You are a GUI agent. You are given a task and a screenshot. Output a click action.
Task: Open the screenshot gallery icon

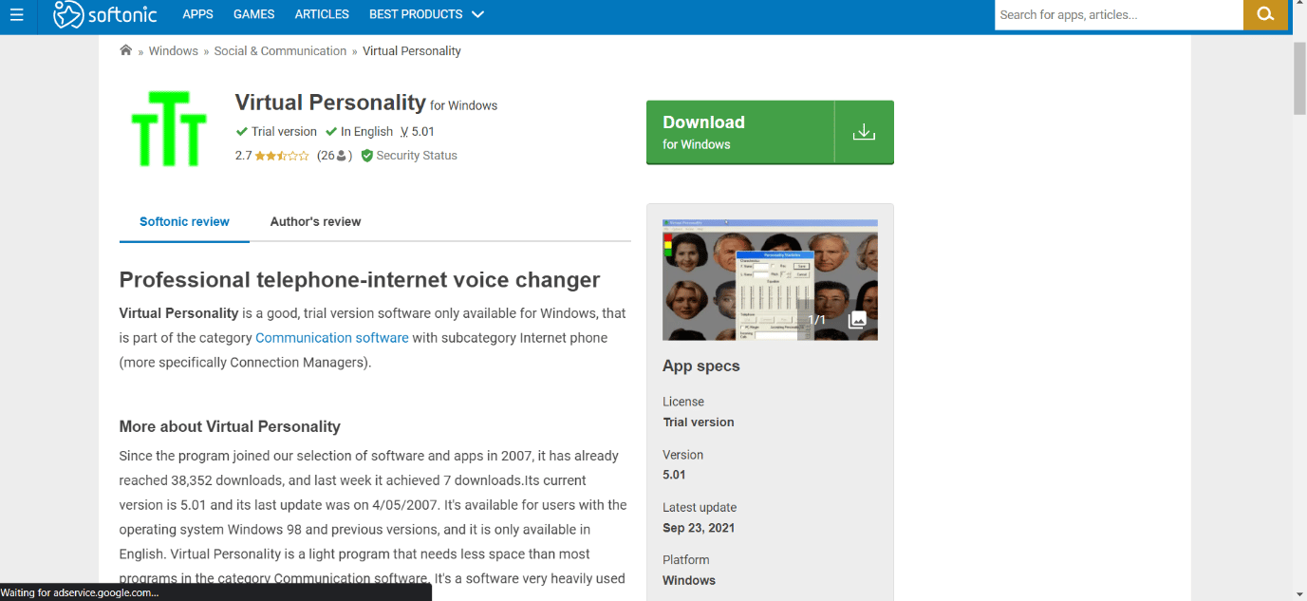coord(856,319)
